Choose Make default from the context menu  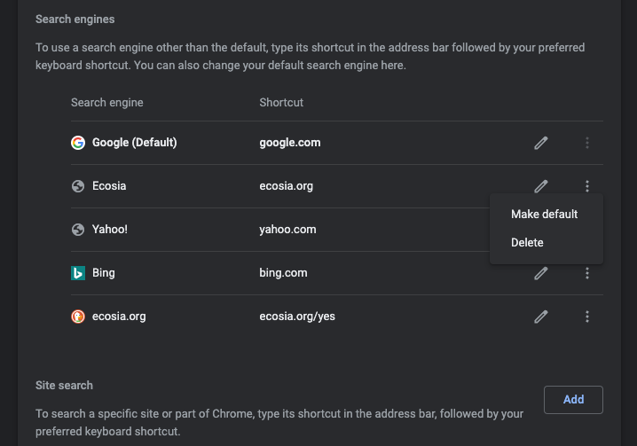[544, 214]
